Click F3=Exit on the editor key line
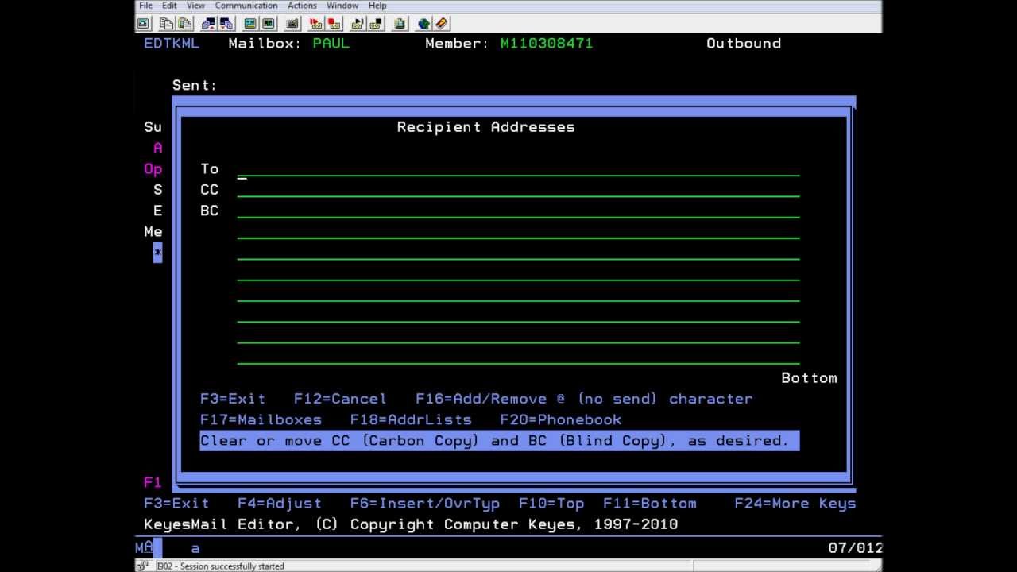 [x=176, y=504]
